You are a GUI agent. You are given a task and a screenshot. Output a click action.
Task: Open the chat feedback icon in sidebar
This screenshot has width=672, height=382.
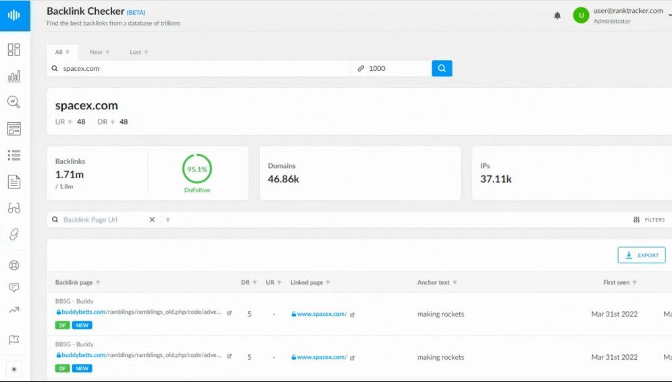pos(14,288)
